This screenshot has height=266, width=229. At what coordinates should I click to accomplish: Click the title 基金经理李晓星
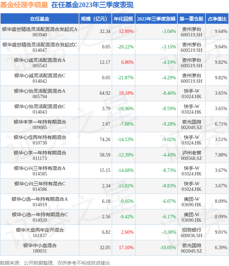coord(24,5)
